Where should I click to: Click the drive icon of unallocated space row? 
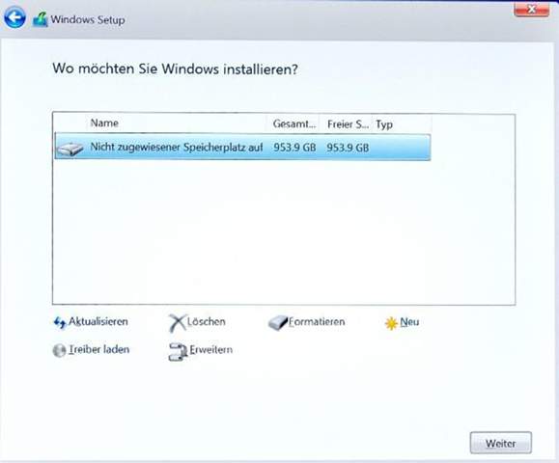[70, 149]
